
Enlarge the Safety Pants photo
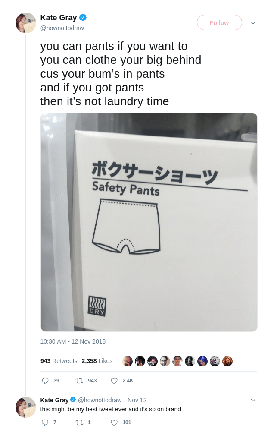coord(149,222)
